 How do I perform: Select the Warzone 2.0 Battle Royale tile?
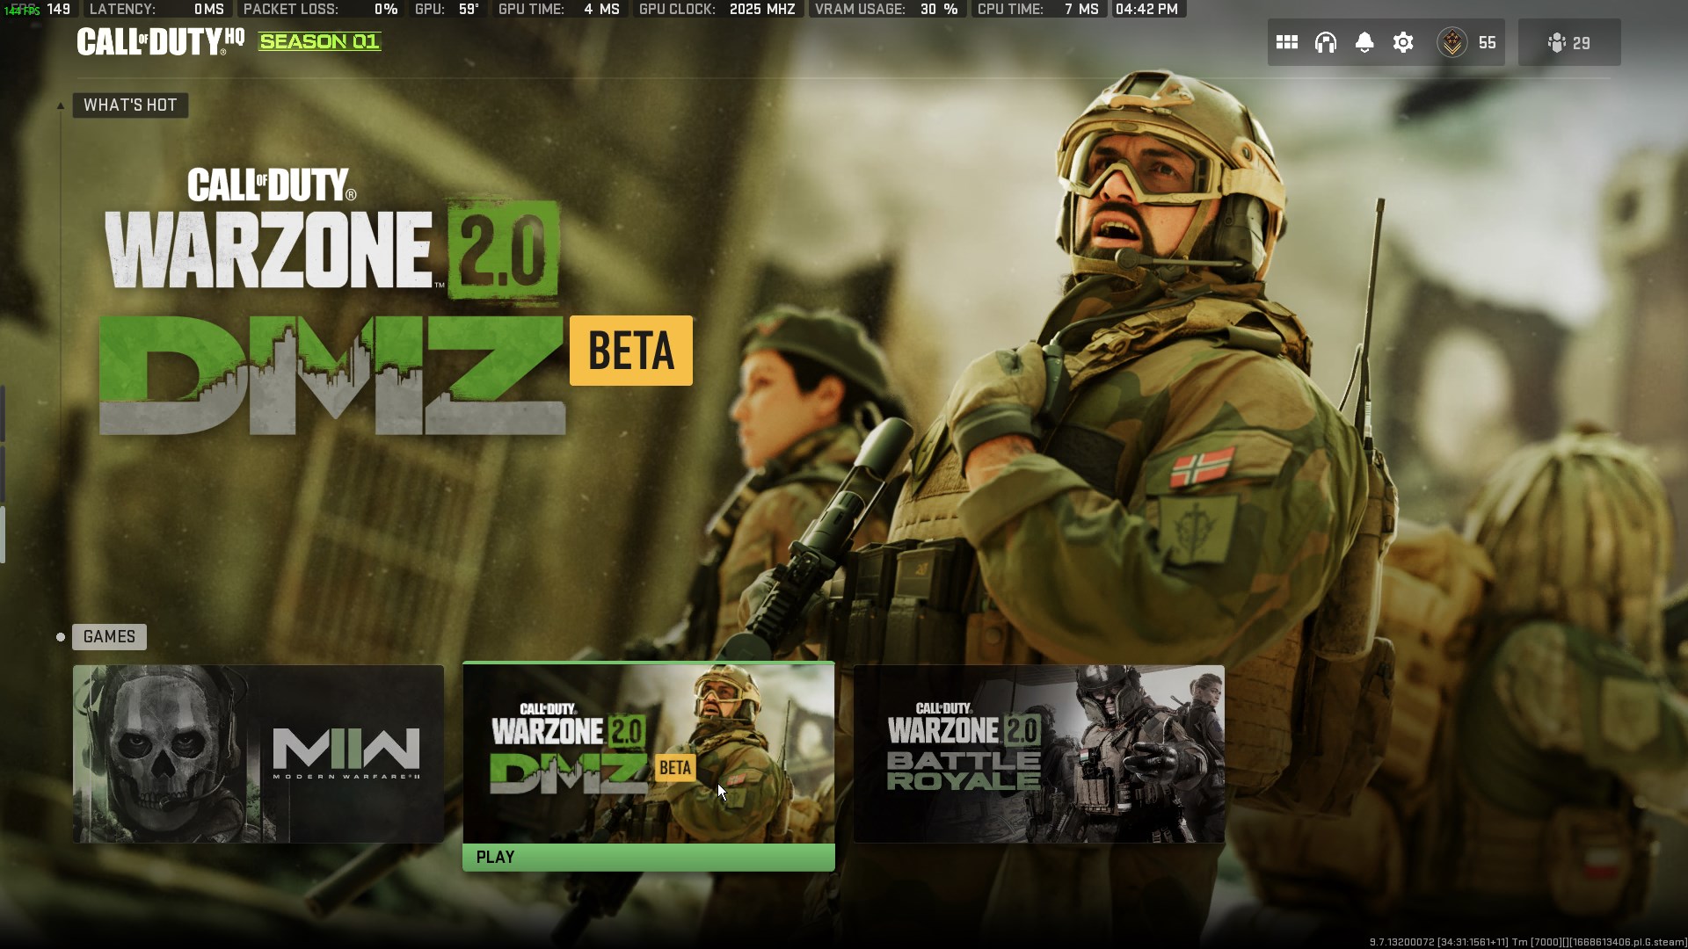click(1039, 754)
